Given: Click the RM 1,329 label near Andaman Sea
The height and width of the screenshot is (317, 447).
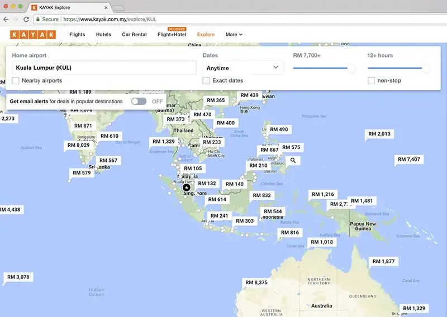Looking at the screenshot, I should [x=164, y=141].
